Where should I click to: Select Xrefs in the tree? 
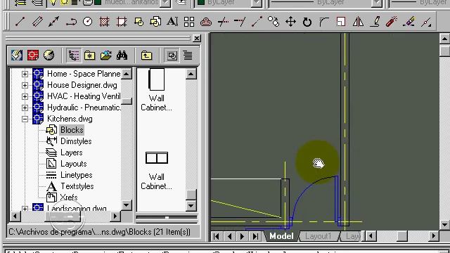[69, 197]
